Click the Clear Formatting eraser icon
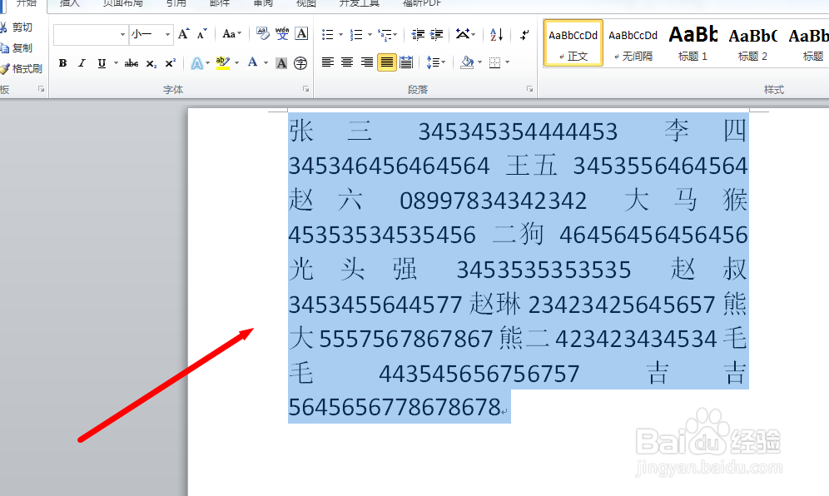This screenshot has height=496, width=829. click(x=263, y=34)
